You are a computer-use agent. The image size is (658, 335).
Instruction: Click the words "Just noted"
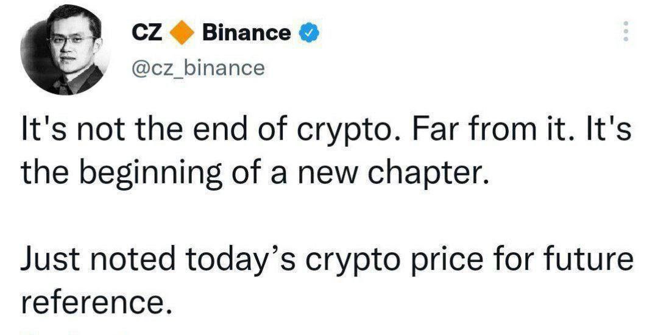(x=97, y=259)
